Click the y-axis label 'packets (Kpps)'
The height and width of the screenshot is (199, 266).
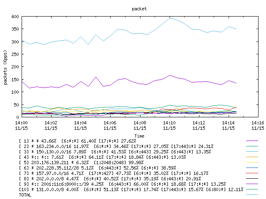(5, 68)
